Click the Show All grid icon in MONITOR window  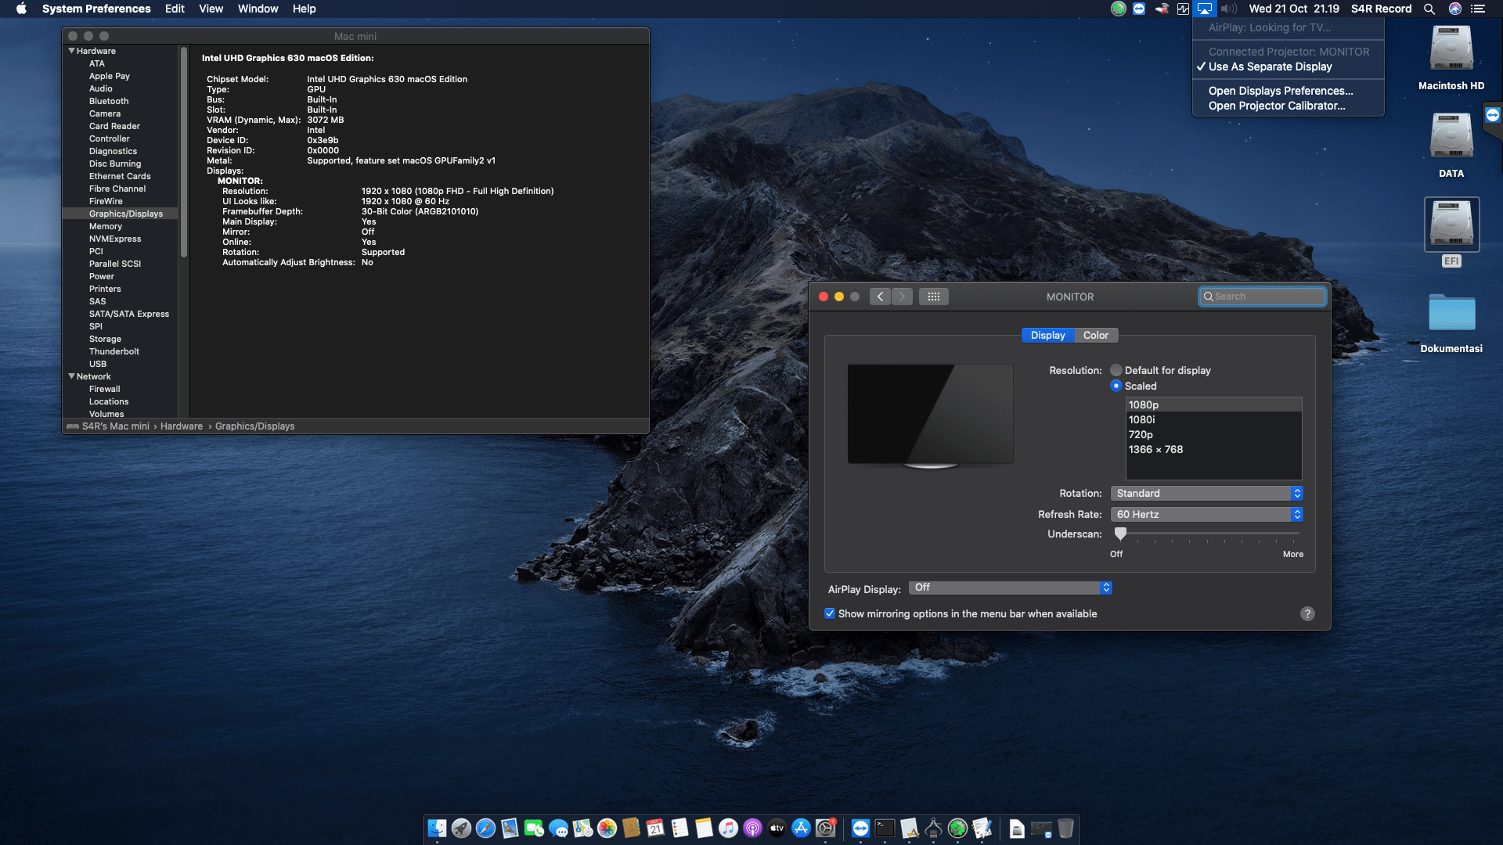click(934, 296)
